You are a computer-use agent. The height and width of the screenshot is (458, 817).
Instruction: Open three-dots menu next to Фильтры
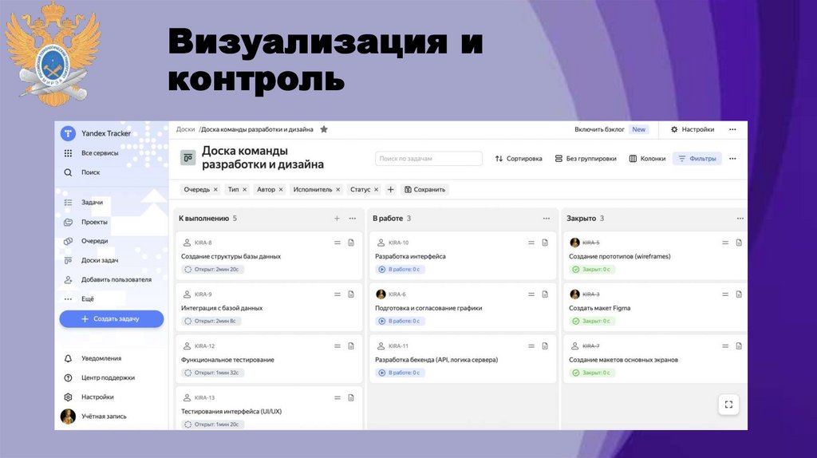(x=732, y=159)
